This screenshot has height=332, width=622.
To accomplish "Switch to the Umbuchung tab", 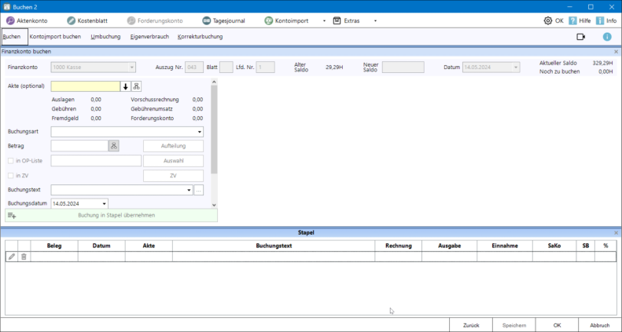I will click(105, 37).
